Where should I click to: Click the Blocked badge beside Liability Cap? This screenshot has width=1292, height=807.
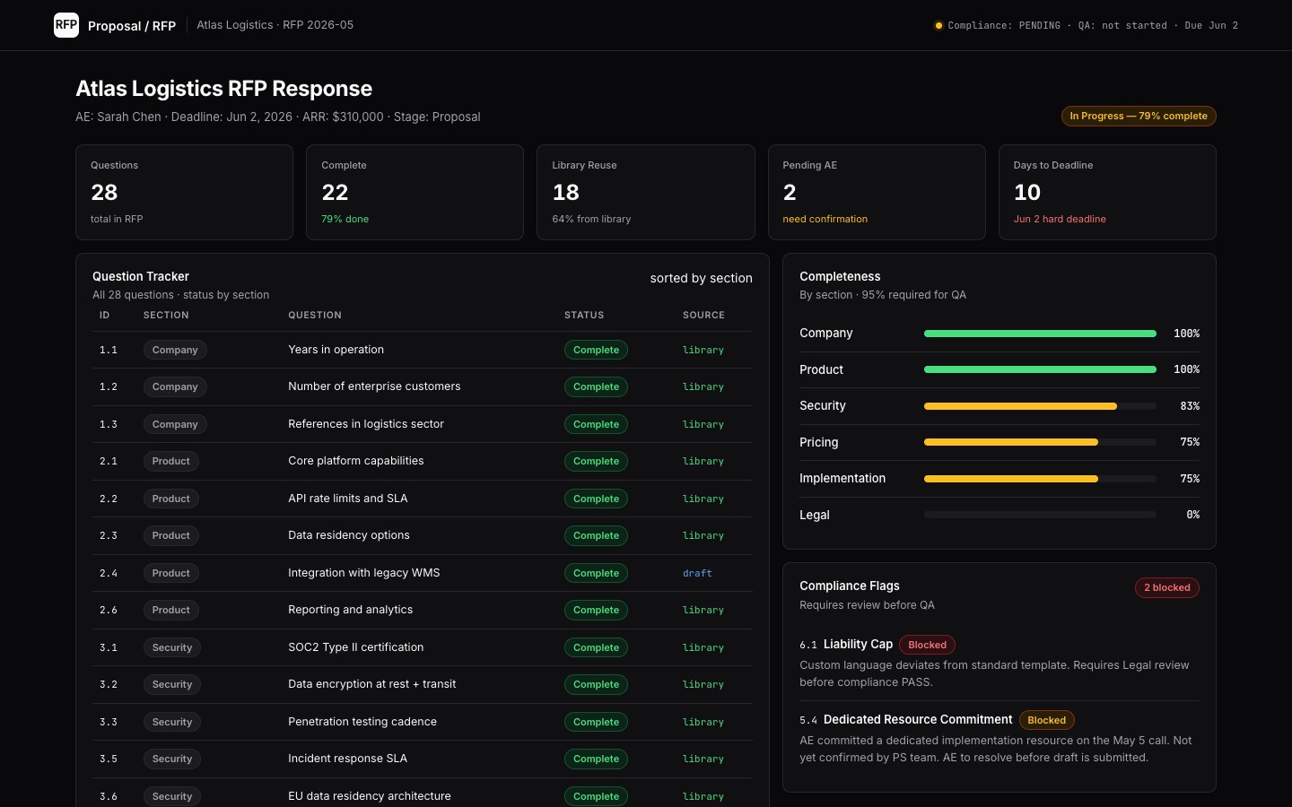click(927, 645)
